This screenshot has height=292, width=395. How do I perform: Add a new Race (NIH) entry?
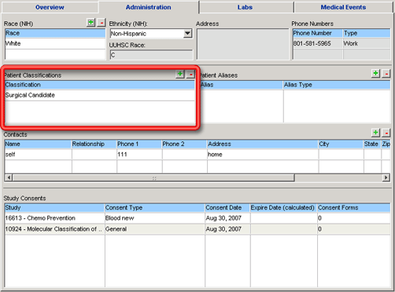click(x=90, y=23)
